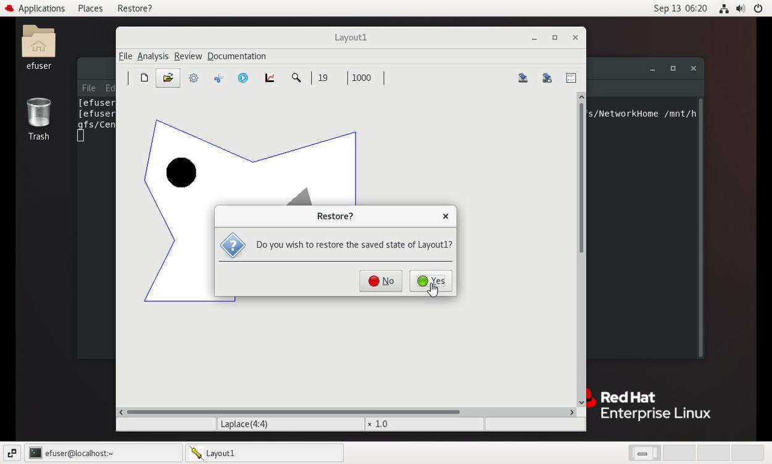This screenshot has height=464, width=772.
Task: Open the red chart plot icon
Action: 270,78
